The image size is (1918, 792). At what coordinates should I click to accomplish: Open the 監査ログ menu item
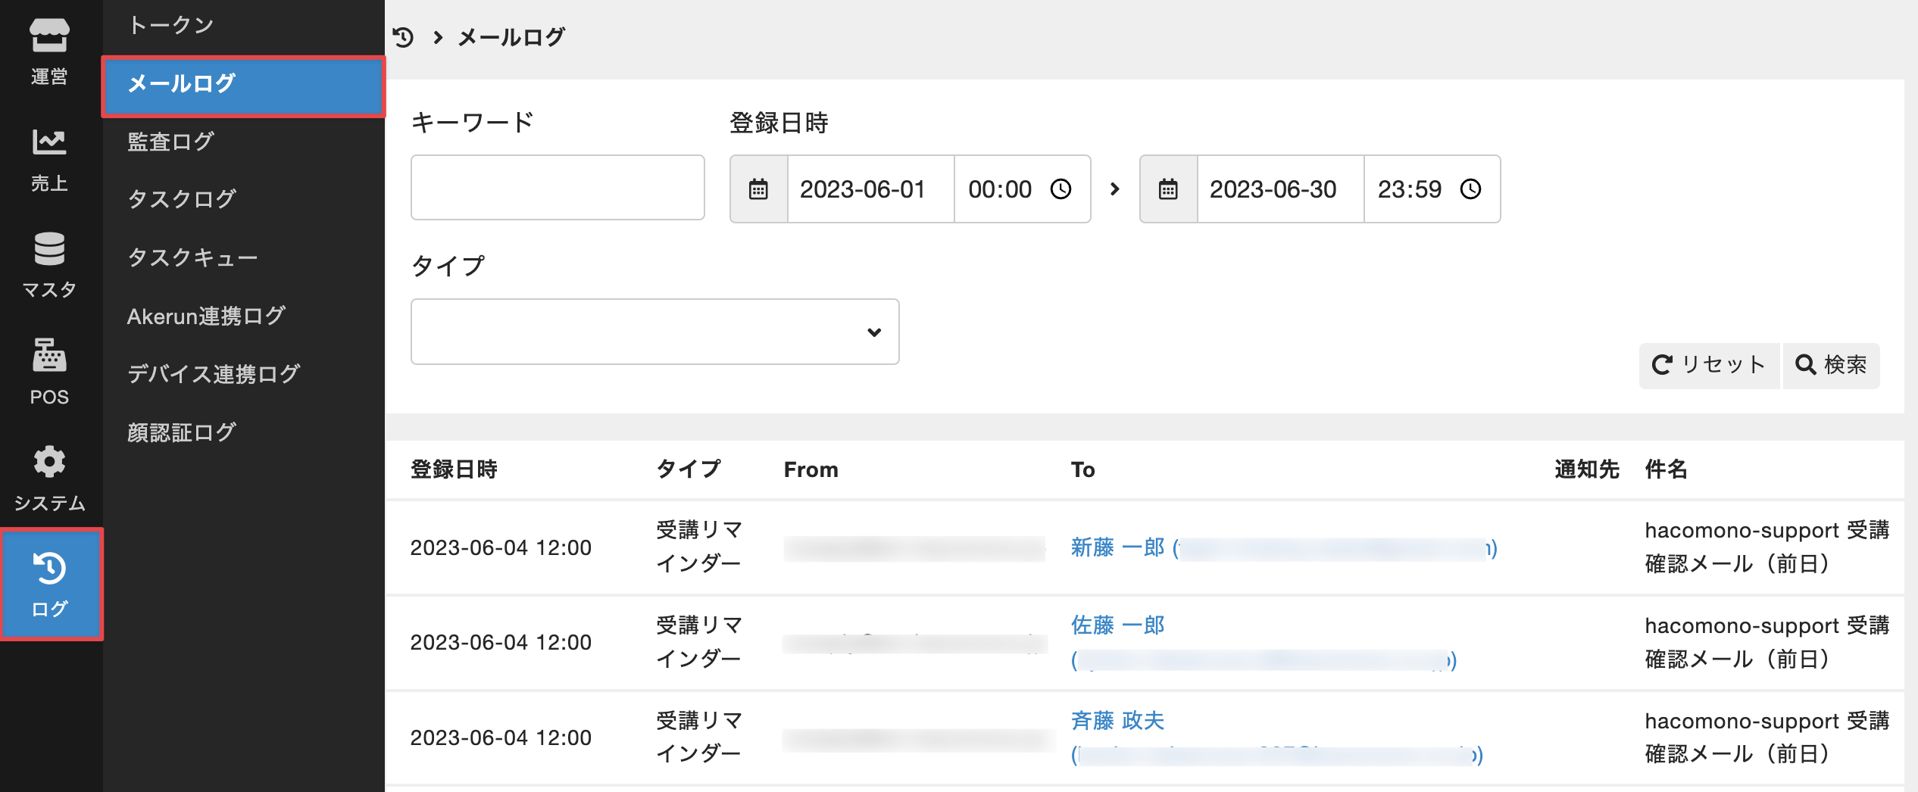170,142
